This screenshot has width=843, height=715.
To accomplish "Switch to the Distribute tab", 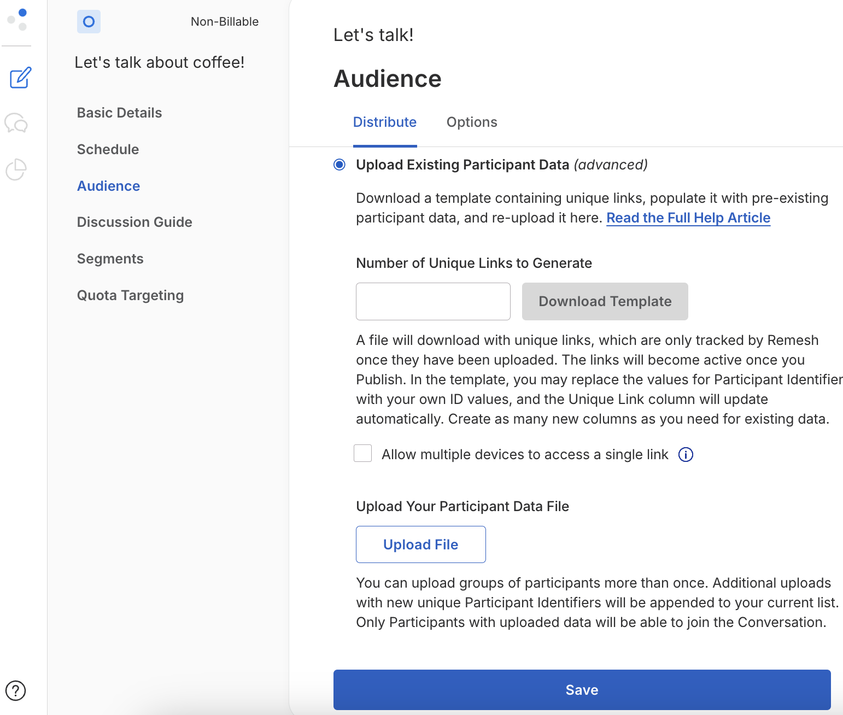I will point(385,122).
